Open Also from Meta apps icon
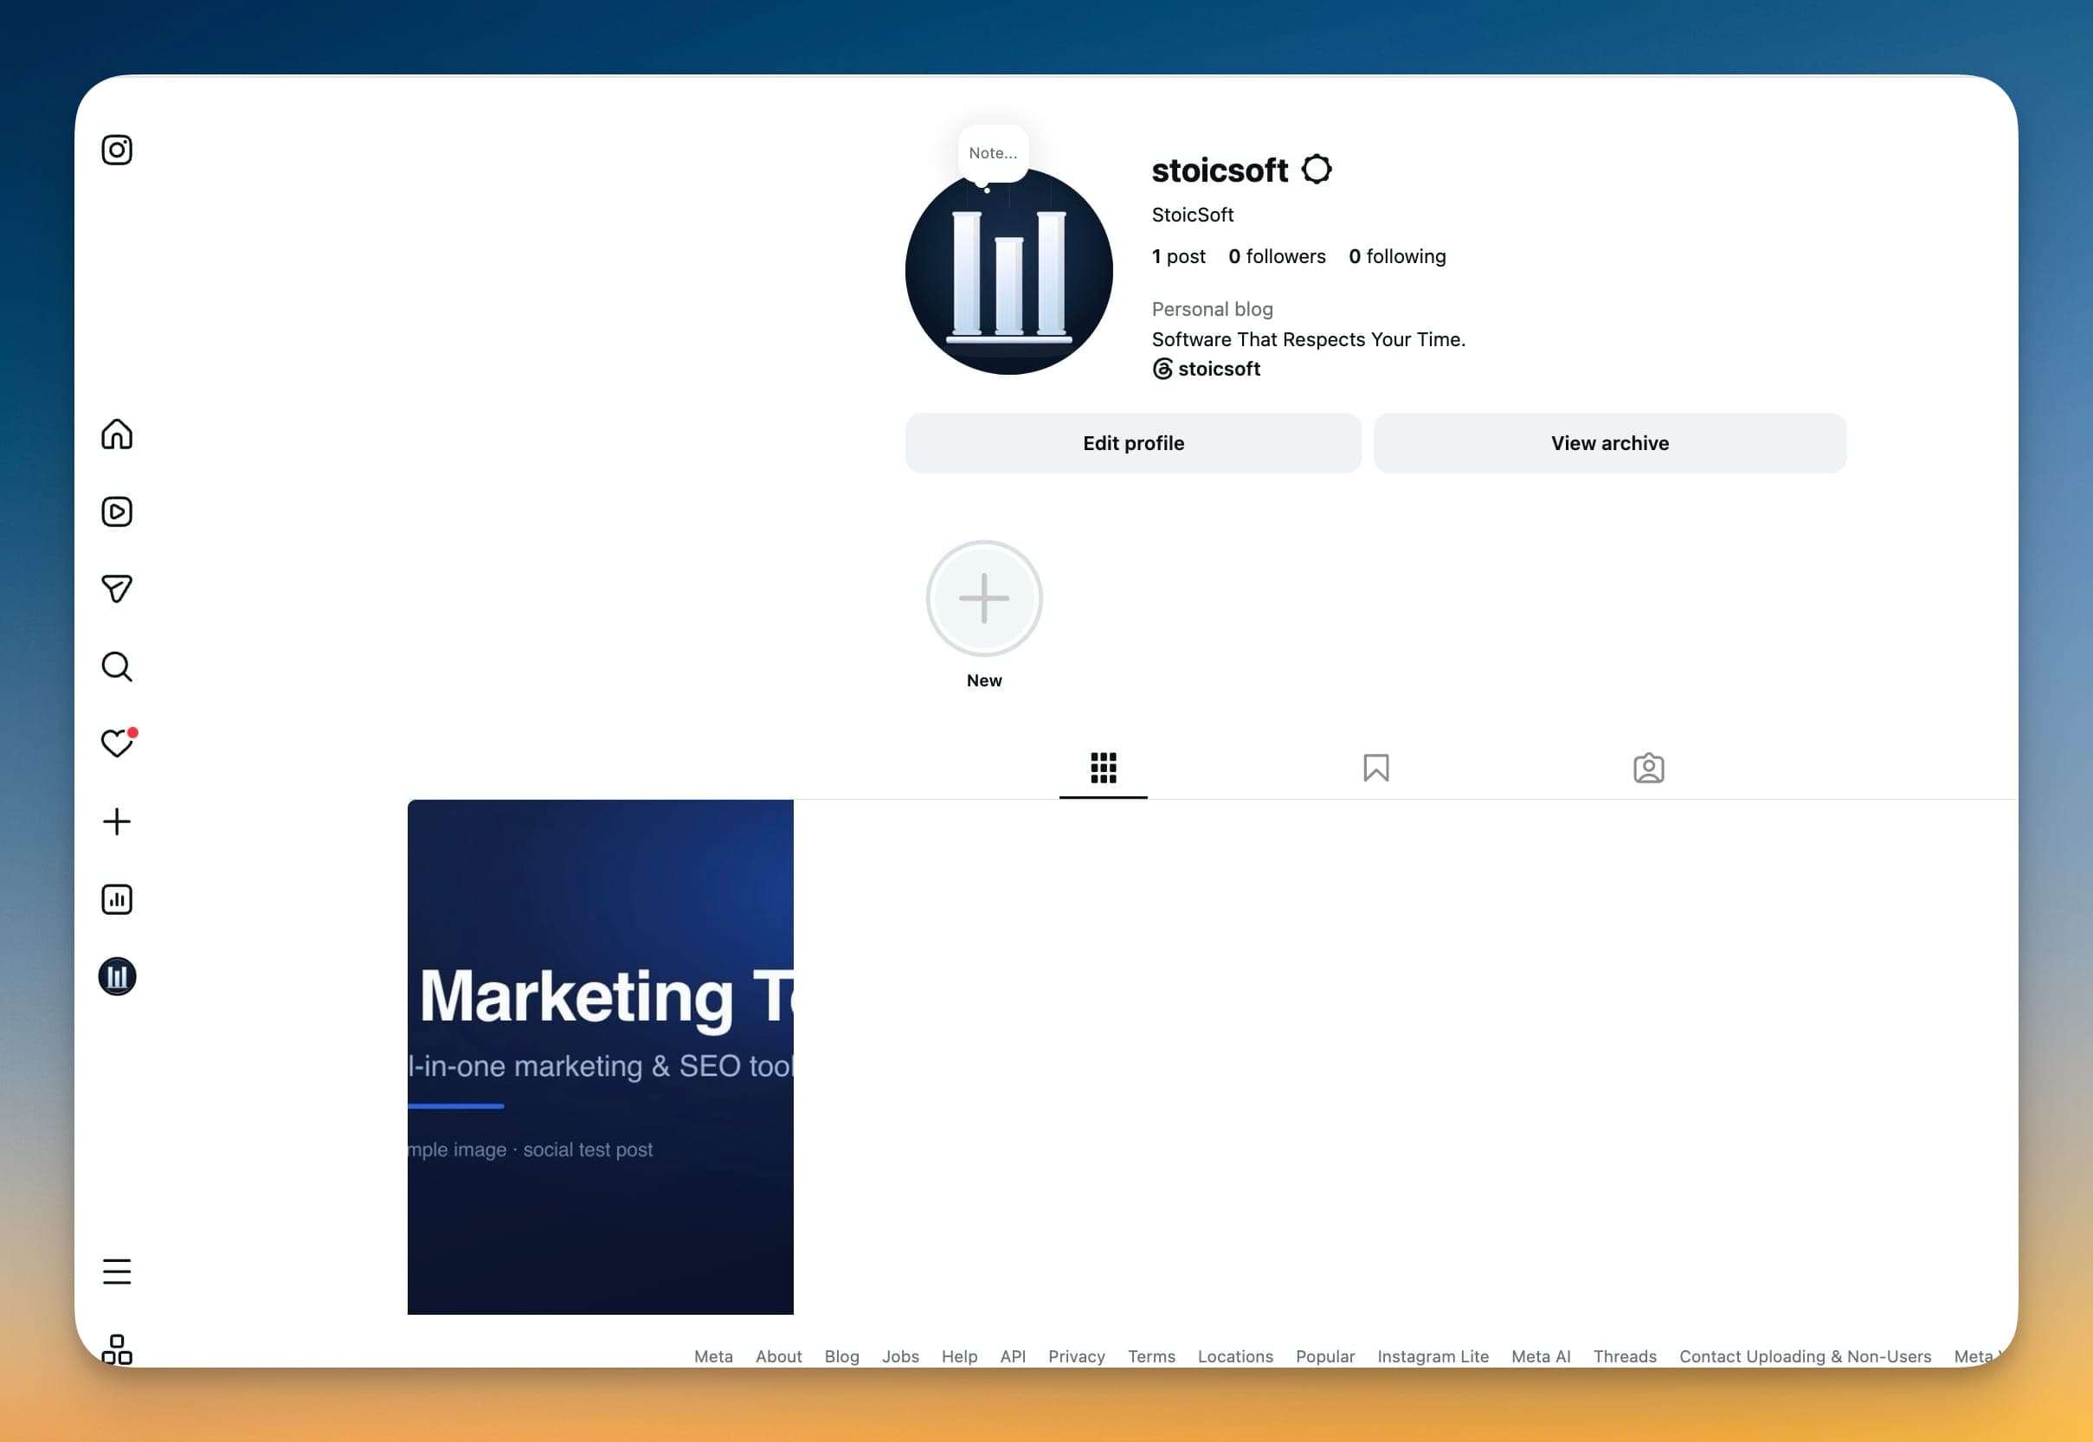This screenshot has width=2093, height=1442. point(117,1349)
